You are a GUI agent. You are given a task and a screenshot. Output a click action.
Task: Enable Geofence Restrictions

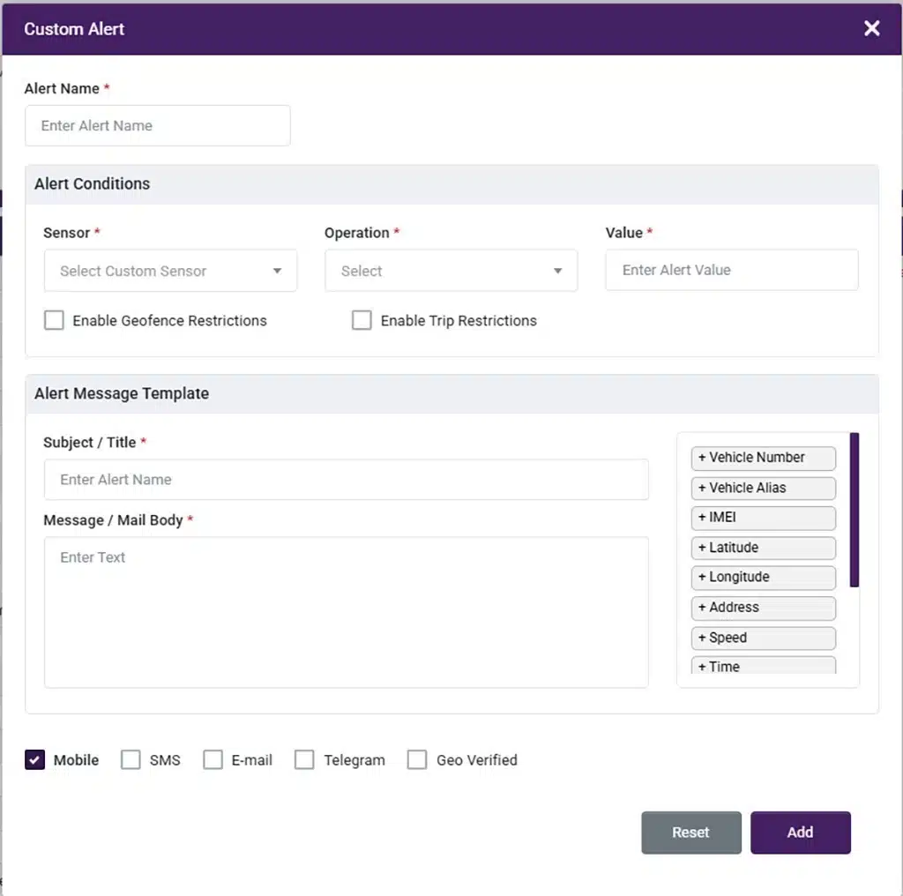pos(54,320)
